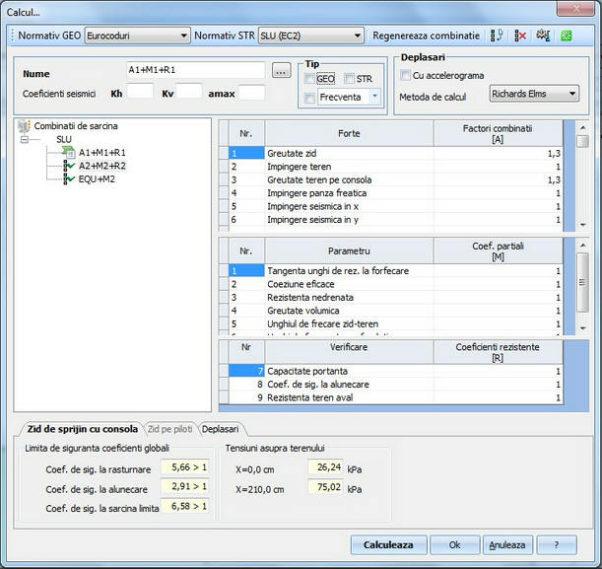Open the Frecventa dropdown arrow
The width and height of the screenshot is (602, 569).
click(374, 97)
